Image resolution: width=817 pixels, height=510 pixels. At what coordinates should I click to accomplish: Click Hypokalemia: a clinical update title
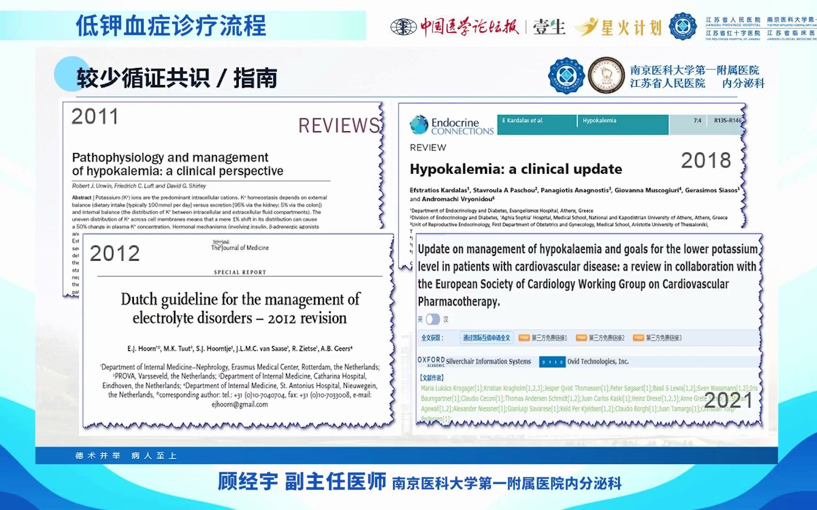click(516, 169)
